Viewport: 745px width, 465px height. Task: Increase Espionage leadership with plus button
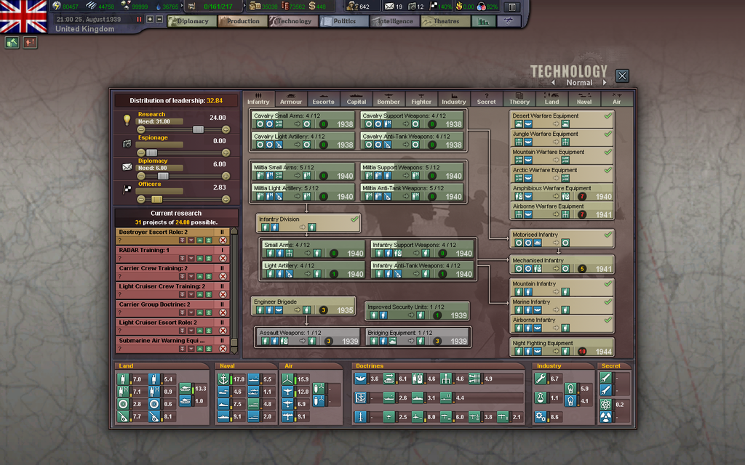tap(226, 153)
